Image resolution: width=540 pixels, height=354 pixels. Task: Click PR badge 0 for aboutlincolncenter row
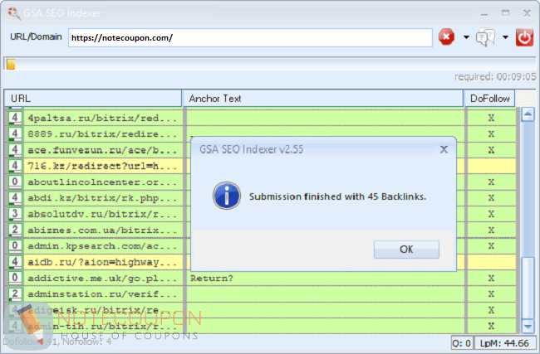pyautogui.click(x=15, y=182)
